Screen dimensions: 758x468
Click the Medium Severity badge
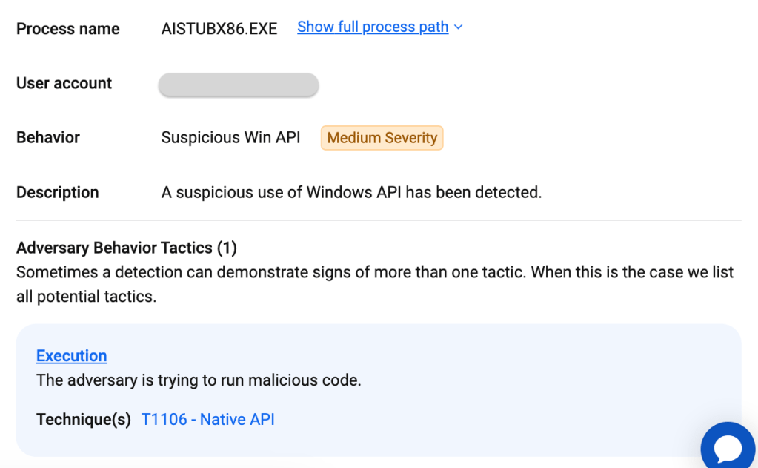(x=382, y=138)
